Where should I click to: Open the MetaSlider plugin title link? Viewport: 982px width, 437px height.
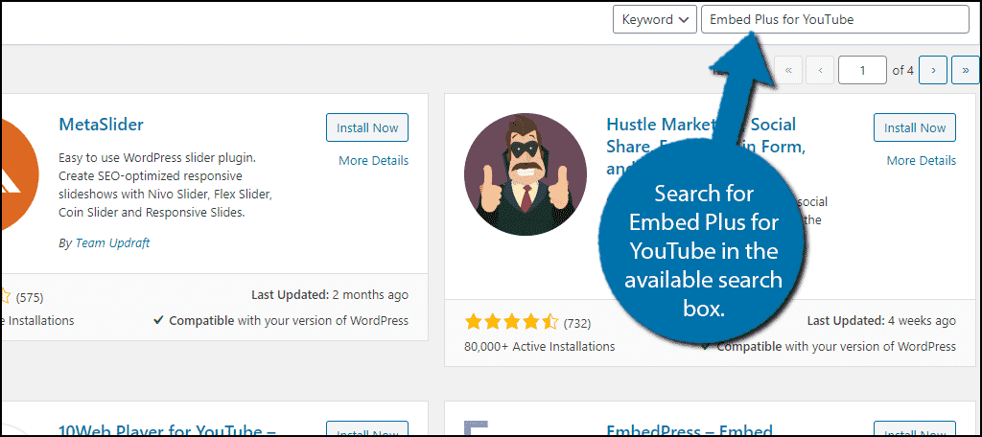(101, 125)
